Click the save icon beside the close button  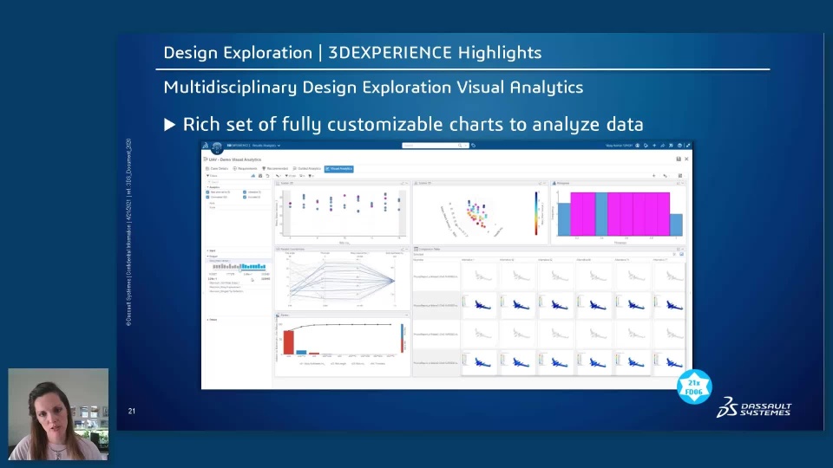679,159
